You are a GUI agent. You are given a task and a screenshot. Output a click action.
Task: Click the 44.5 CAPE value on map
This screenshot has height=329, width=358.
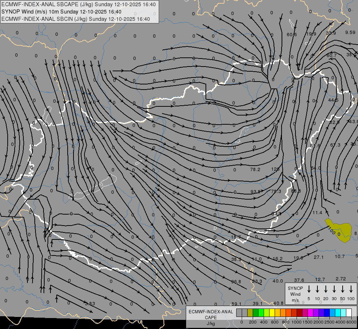point(333,100)
